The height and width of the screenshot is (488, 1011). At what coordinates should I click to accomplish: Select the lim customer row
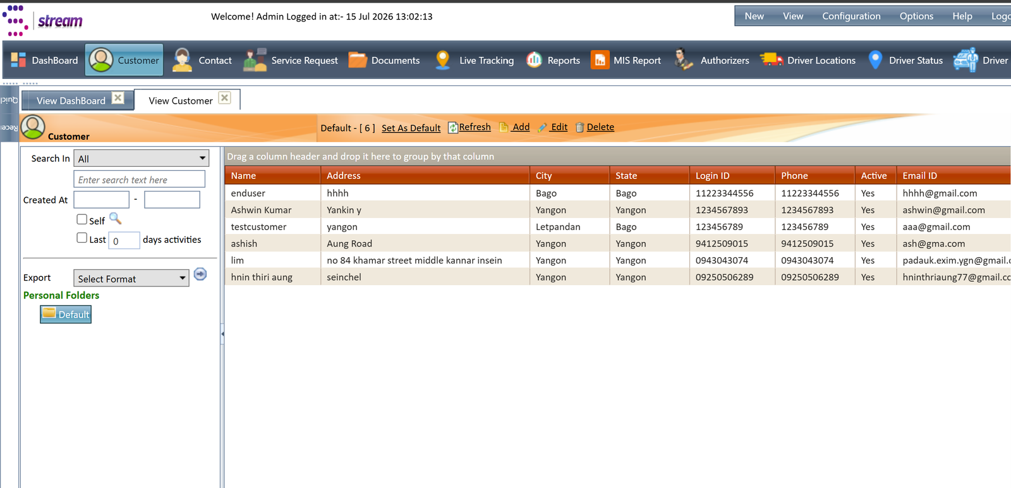pos(618,260)
